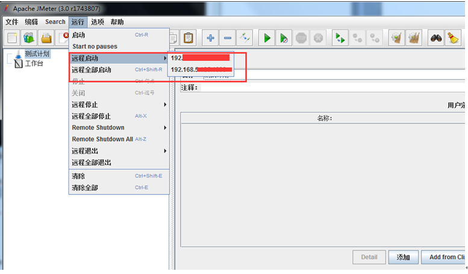Click the Toggle enable/disable icon
Image resolution: width=468 pixels, height=274 pixels.
(245, 38)
